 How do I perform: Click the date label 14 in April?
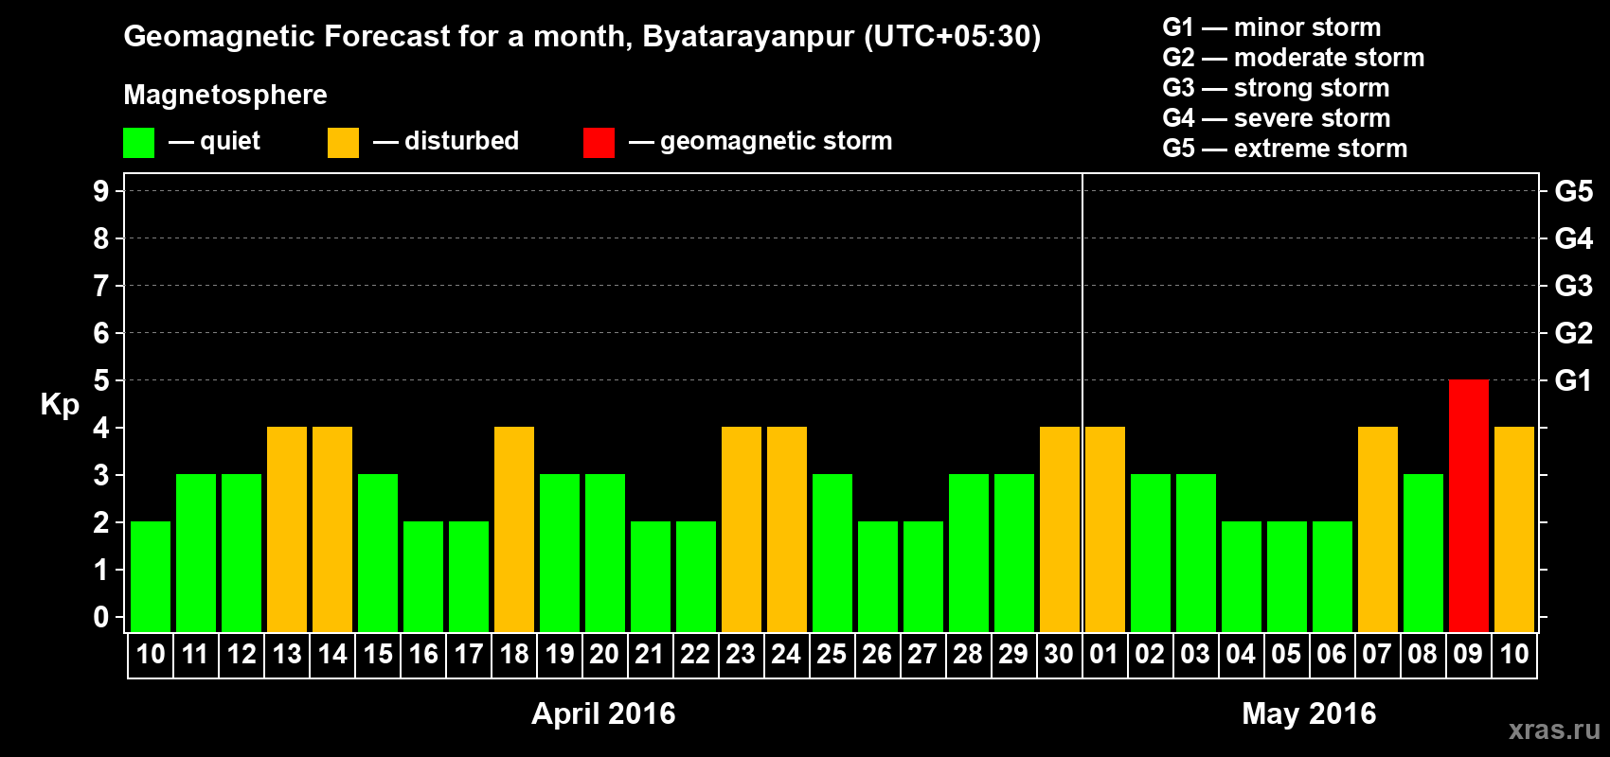[x=332, y=655]
